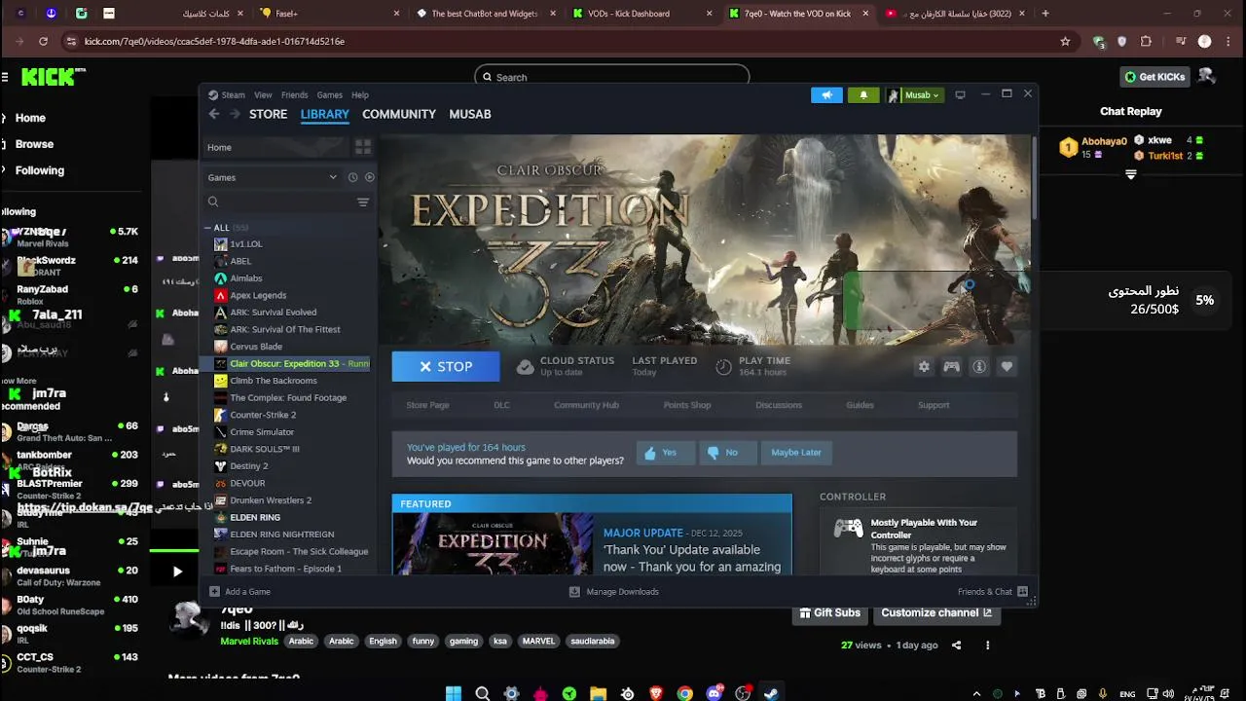The height and width of the screenshot is (701, 1246).
Task: Open game settings gear icon
Action: tap(924, 366)
